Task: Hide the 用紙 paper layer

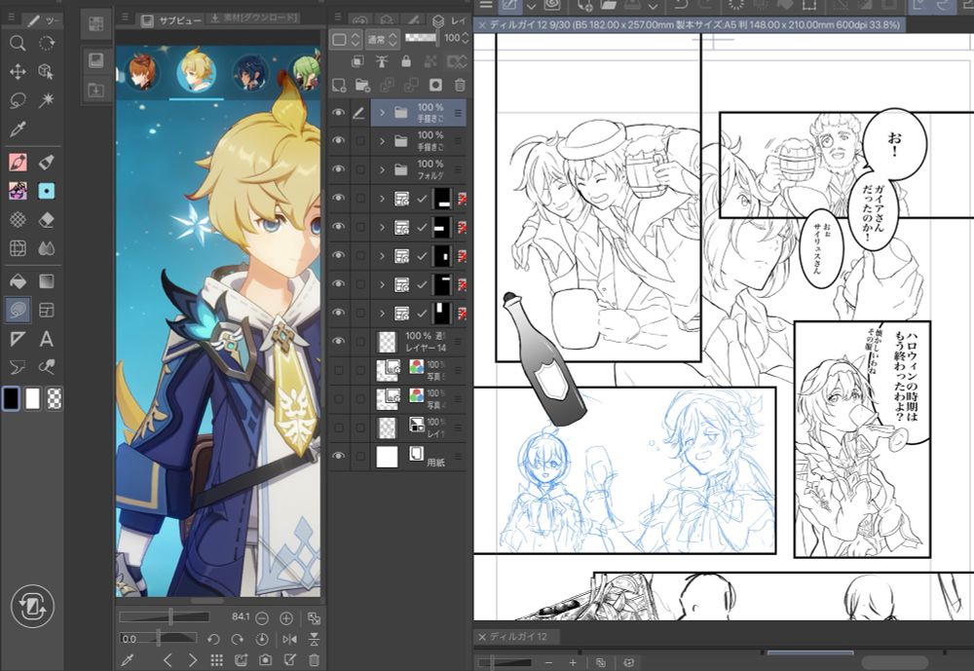Action: tap(338, 456)
